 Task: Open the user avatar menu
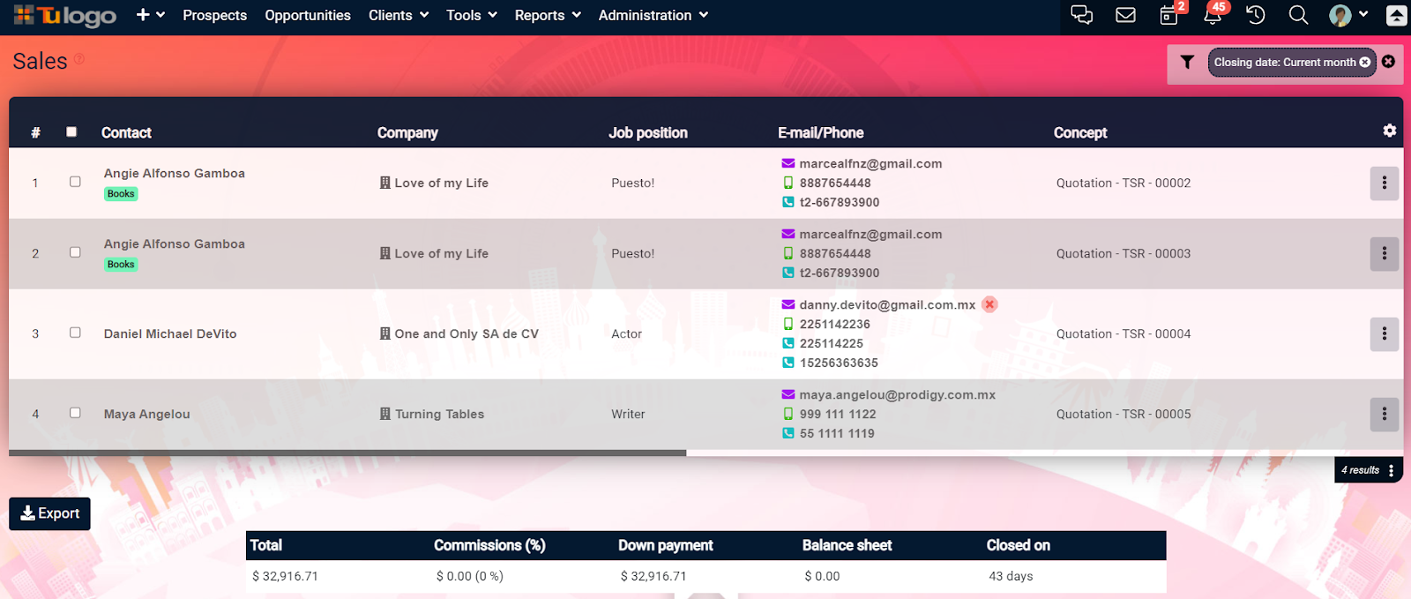tap(1348, 15)
